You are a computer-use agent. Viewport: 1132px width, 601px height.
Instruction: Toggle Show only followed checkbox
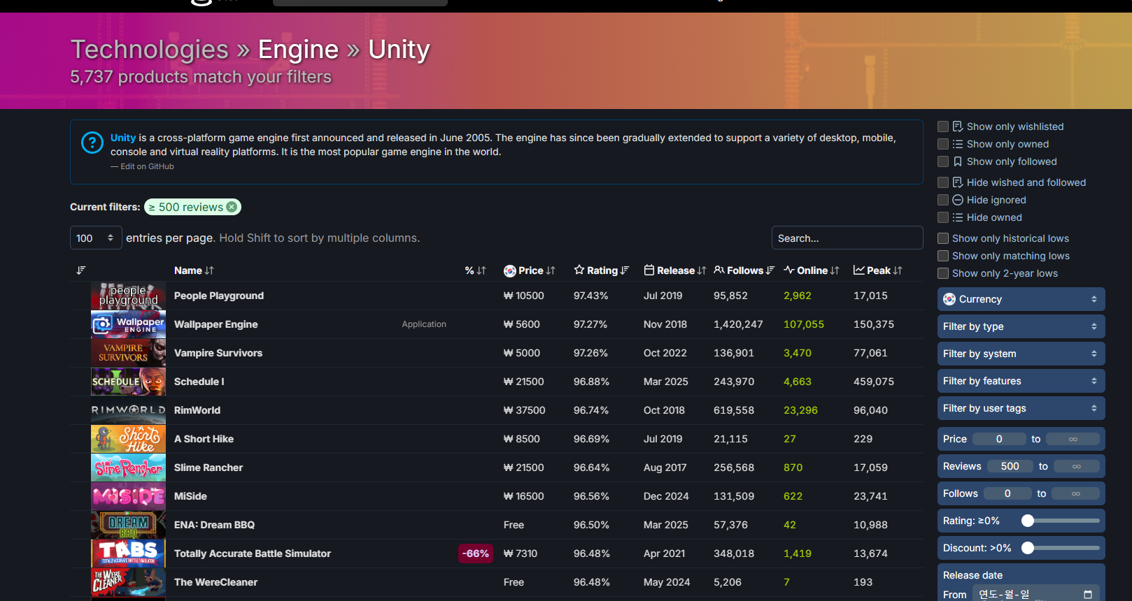point(943,161)
